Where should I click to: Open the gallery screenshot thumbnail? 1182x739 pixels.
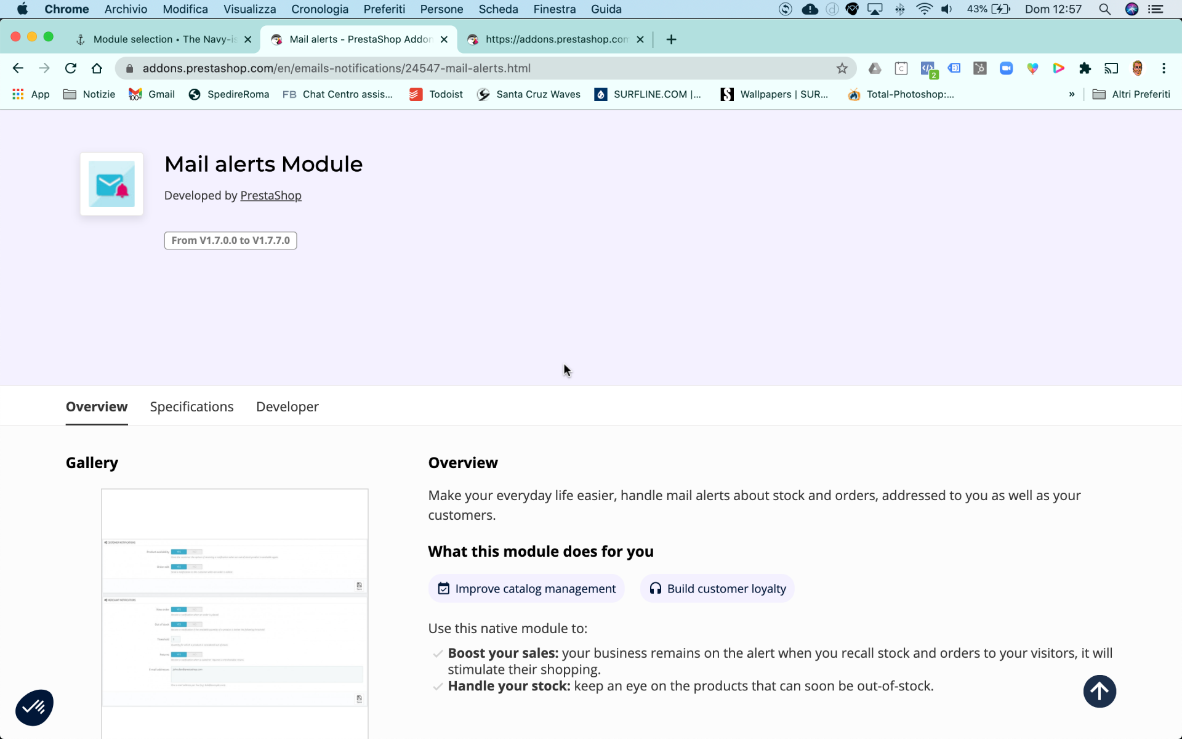[235, 613]
